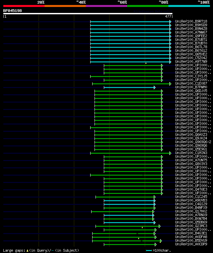
Task: Select the UniRef100_Q6AXZ3 label
Action: [191, 134]
